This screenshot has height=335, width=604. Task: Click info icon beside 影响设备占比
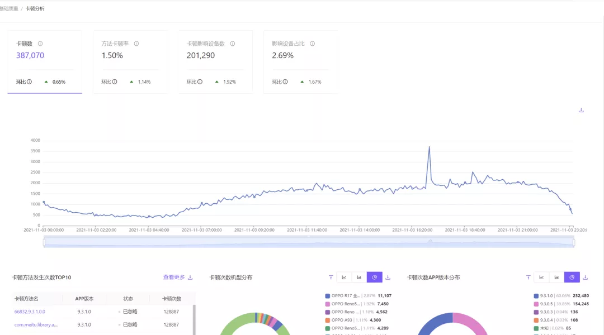[313, 44]
